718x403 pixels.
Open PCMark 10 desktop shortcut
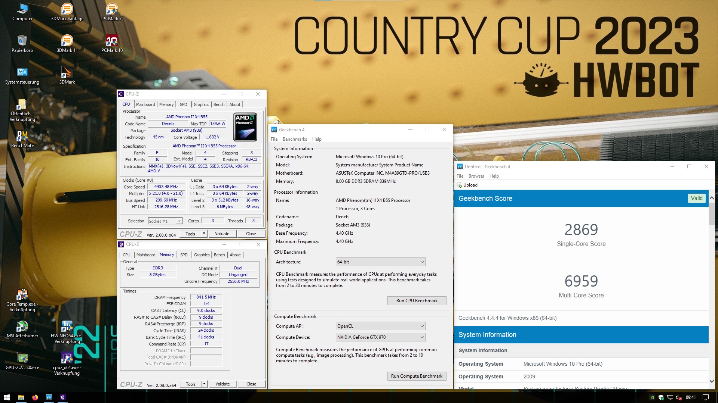coord(112,44)
